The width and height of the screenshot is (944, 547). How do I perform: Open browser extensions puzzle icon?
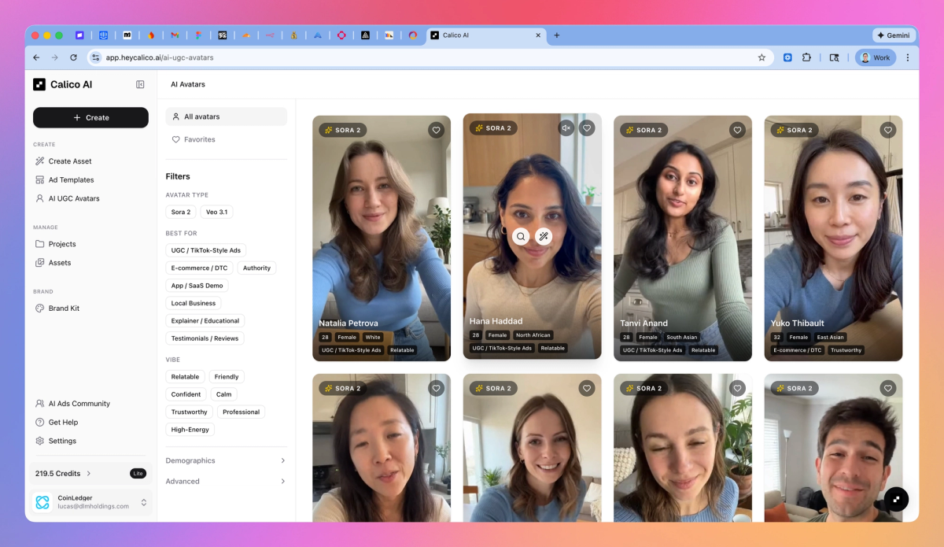point(807,57)
